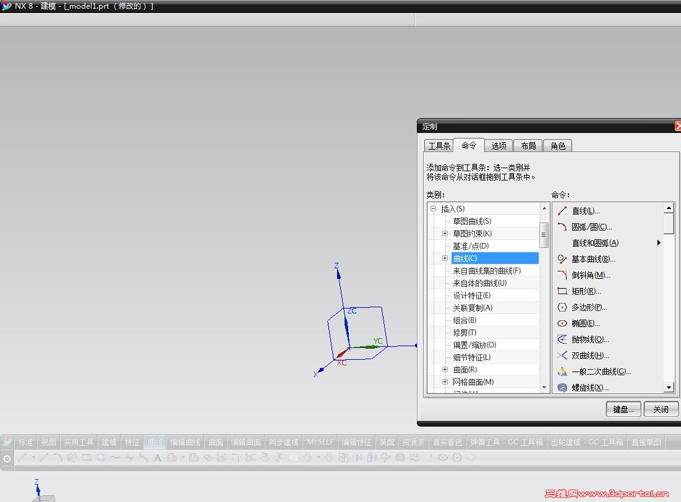Screen dimensions: 681x502
Task: Select the text 'A' tool in curve toolbar
Action: pos(157,457)
